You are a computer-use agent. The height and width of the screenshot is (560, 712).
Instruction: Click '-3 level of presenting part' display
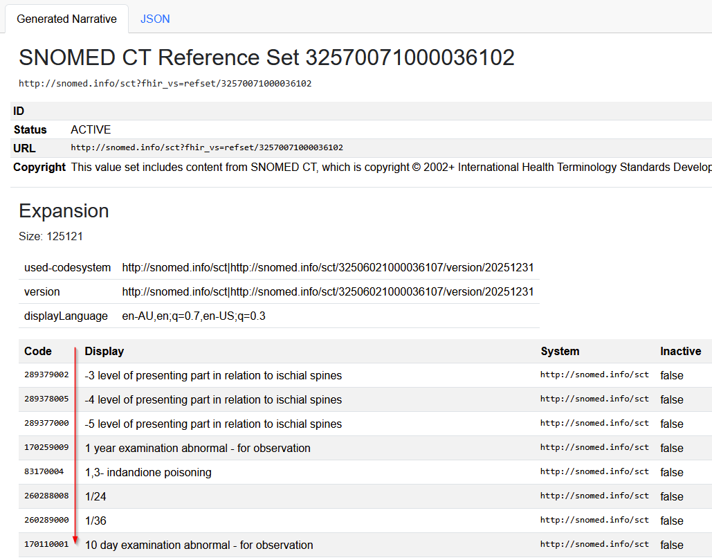213,376
